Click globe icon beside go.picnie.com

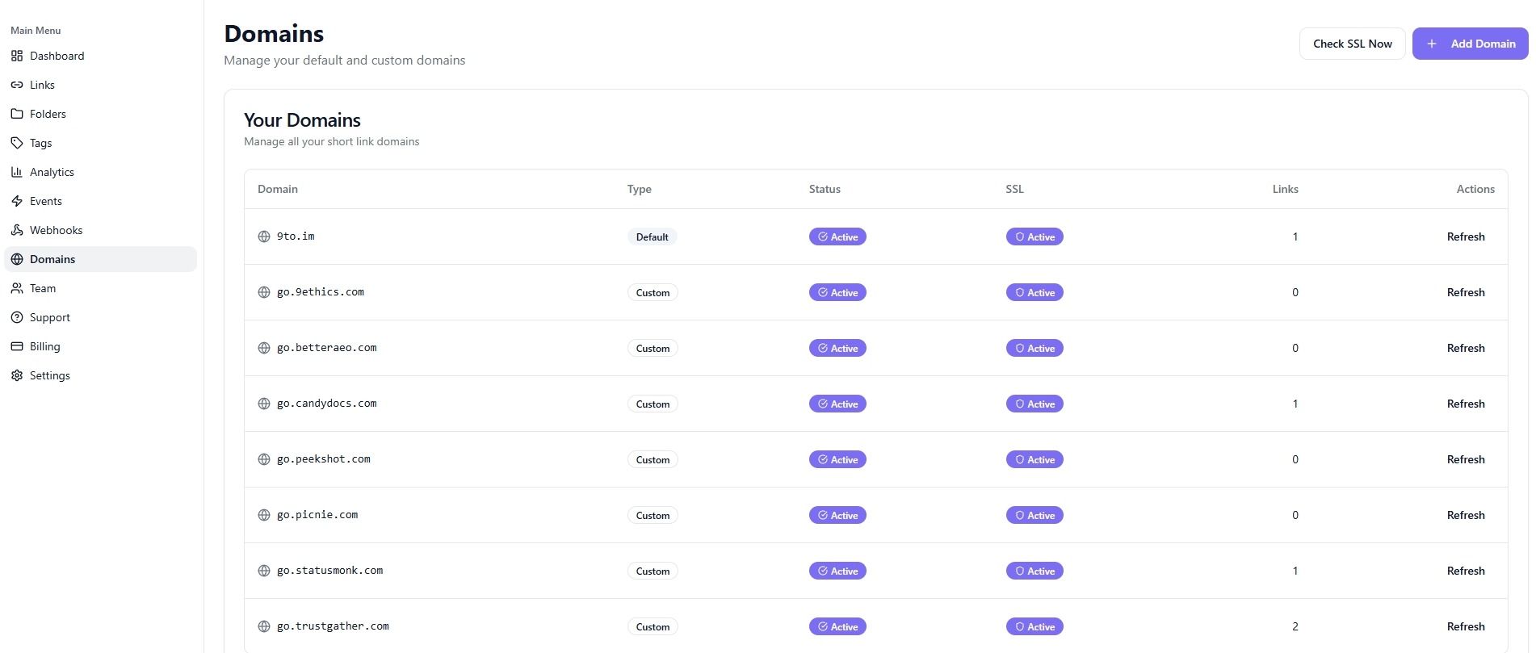pos(264,515)
